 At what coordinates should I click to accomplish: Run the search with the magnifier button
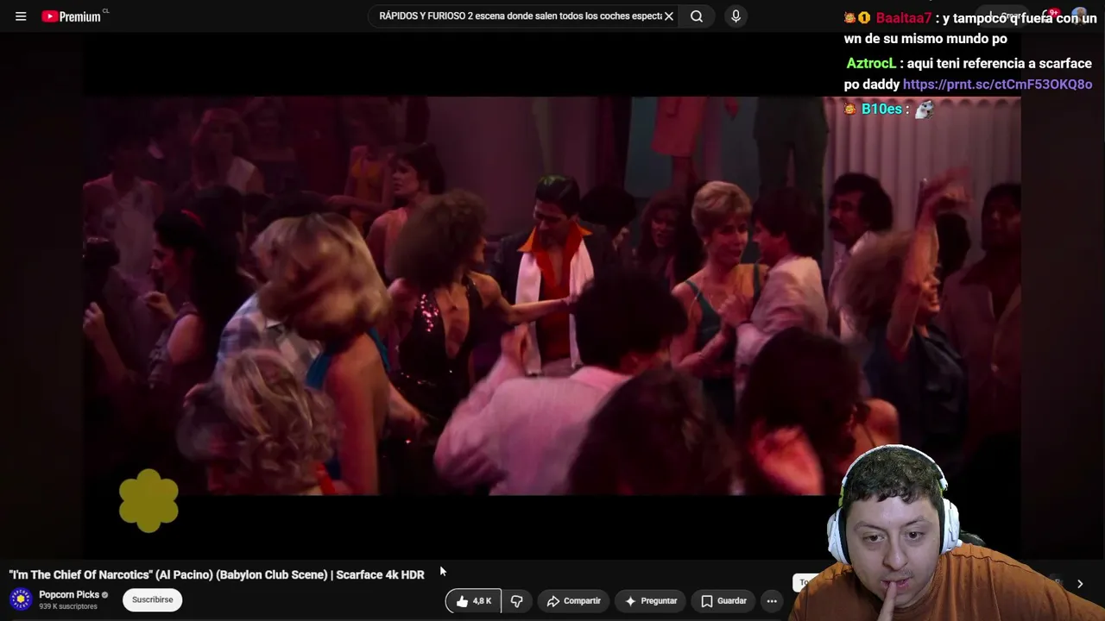pyautogui.click(x=697, y=16)
